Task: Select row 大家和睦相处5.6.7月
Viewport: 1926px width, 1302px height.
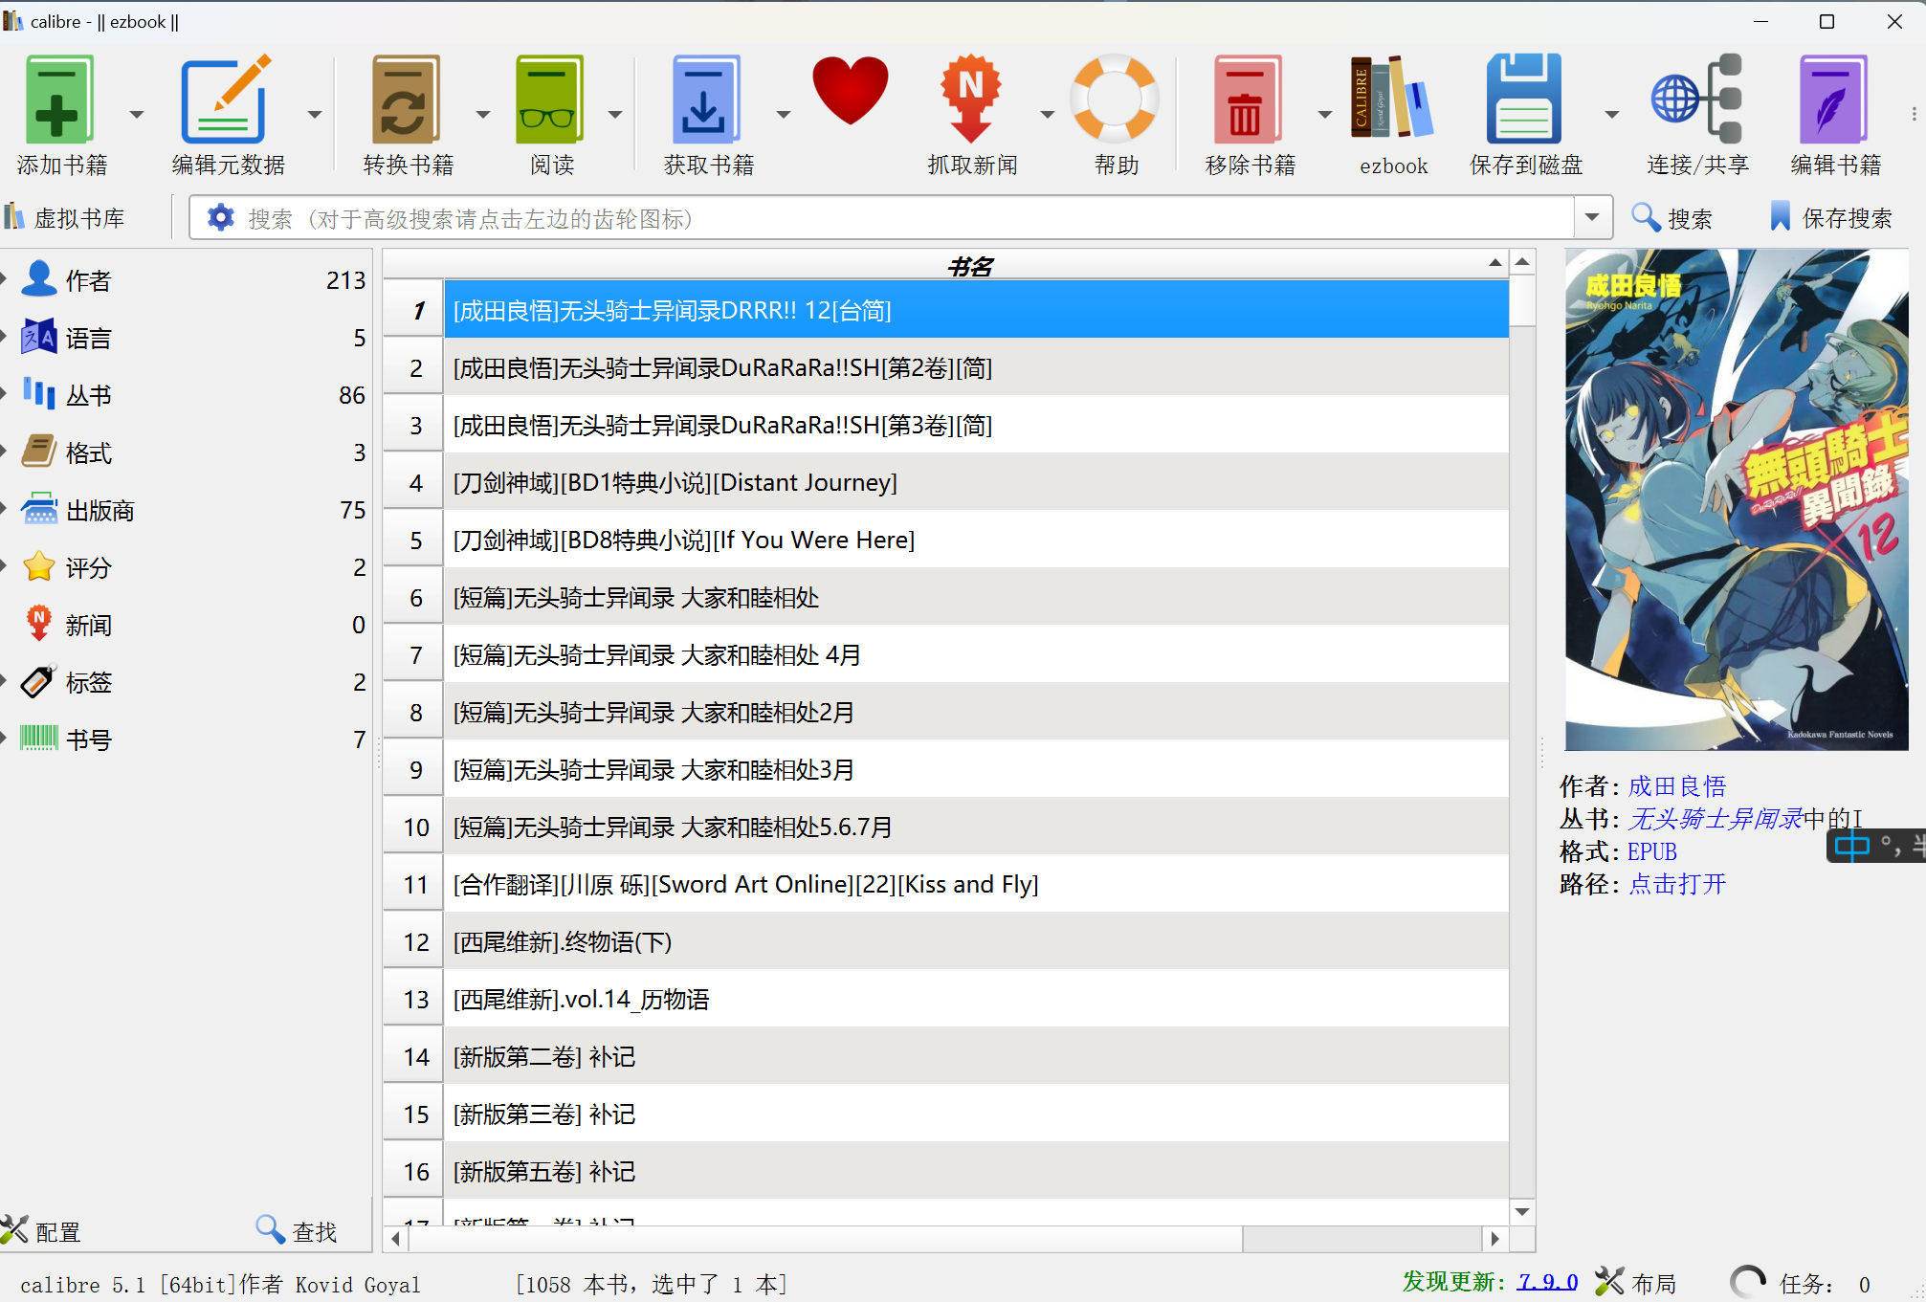Action: [x=976, y=827]
